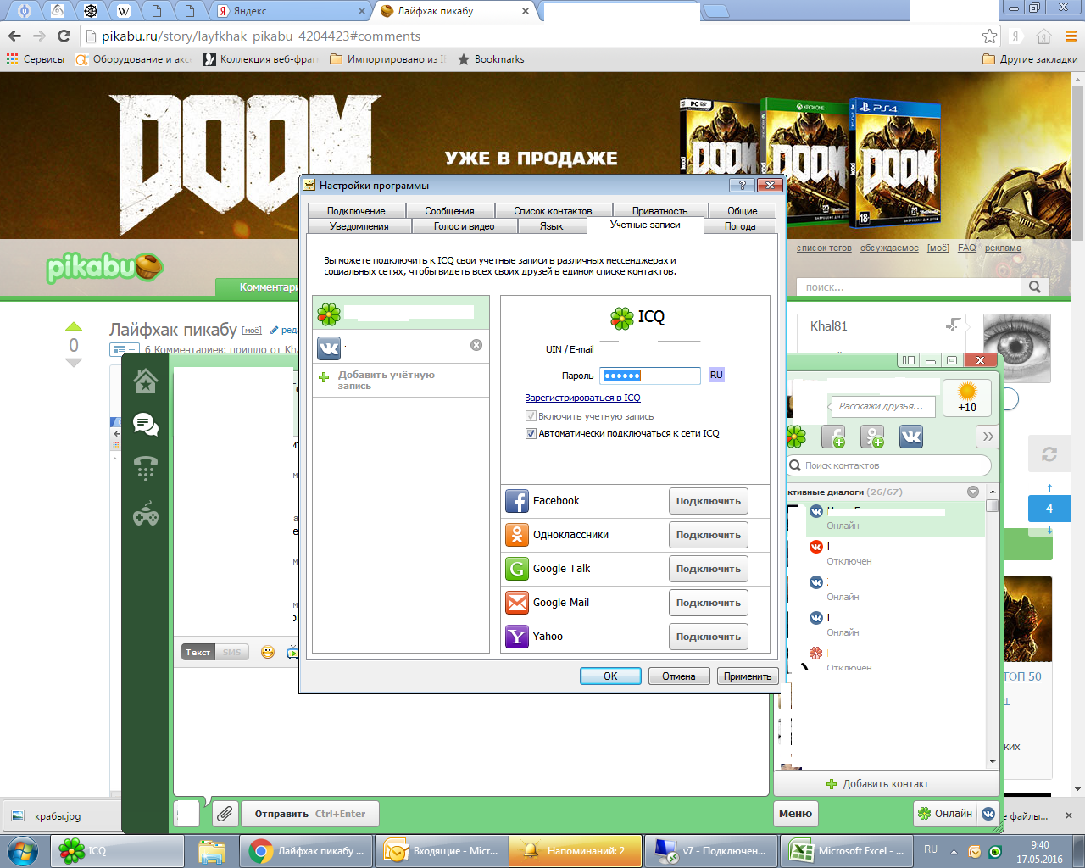1085x868 pixels.
Task: Click the VK status icon next to Онлайн
Action: click(988, 814)
